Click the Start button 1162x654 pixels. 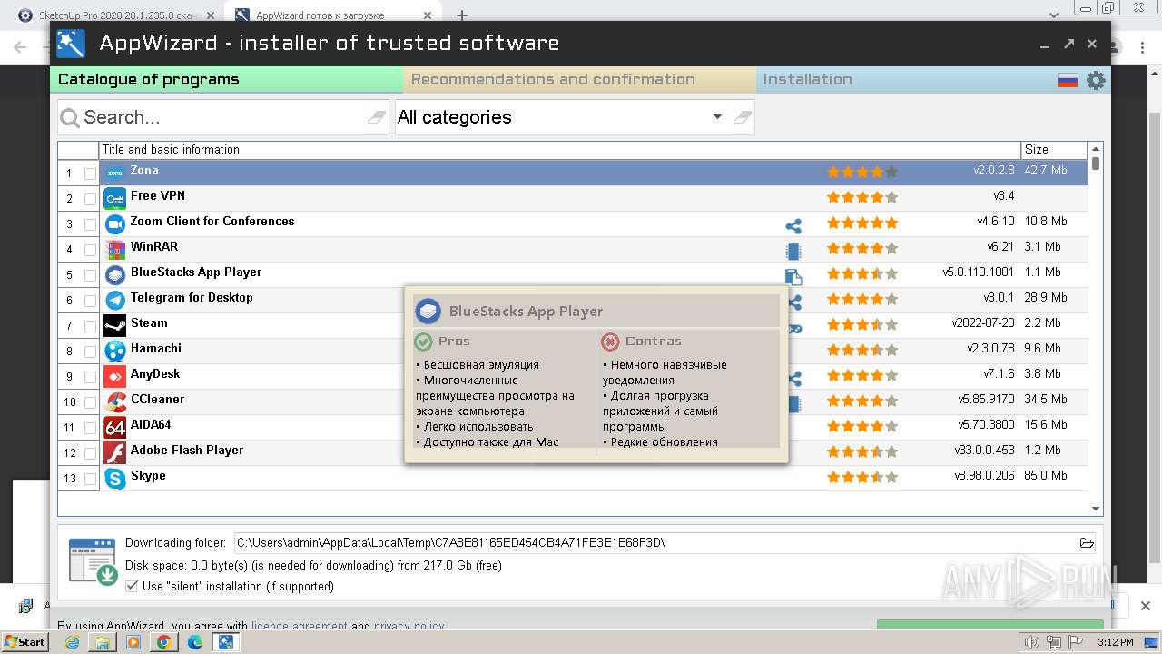click(25, 642)
